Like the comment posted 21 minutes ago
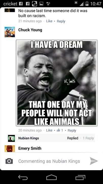This screenshot has width=103, height=184. pos(49,21)
